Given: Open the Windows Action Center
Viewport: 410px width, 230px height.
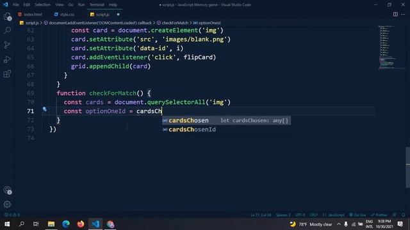Looking at the screenshot, I should pos(400,224).
